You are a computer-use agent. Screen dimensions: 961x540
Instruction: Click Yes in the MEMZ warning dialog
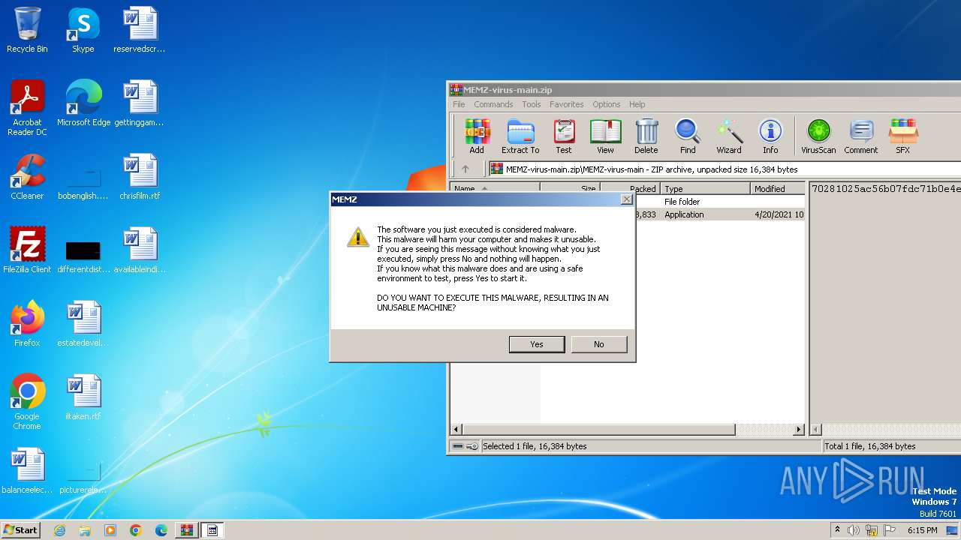click(x=536, y=344)
